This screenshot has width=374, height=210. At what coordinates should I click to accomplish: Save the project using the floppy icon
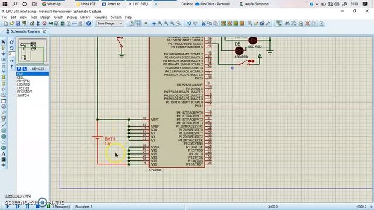coord(18,23)
